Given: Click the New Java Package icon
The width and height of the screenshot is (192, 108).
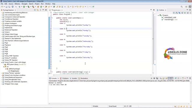Looking at the screenshot, I should tap(38, 7).
